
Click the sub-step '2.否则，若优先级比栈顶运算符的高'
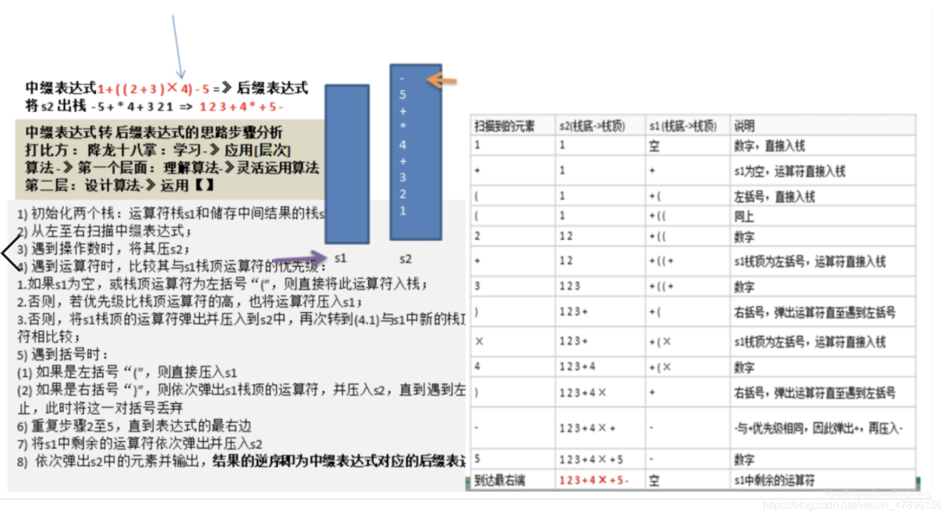click(190, 302)
